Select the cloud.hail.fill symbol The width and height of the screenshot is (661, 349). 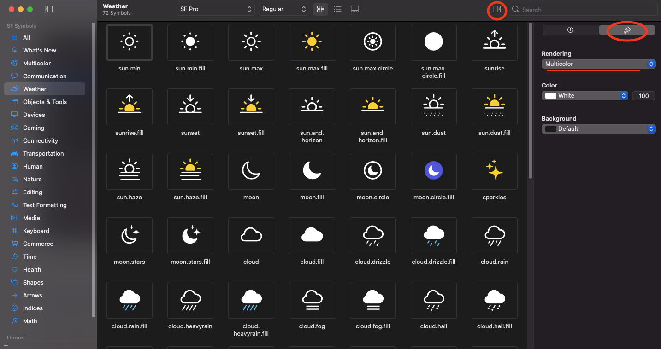(494, 300)
